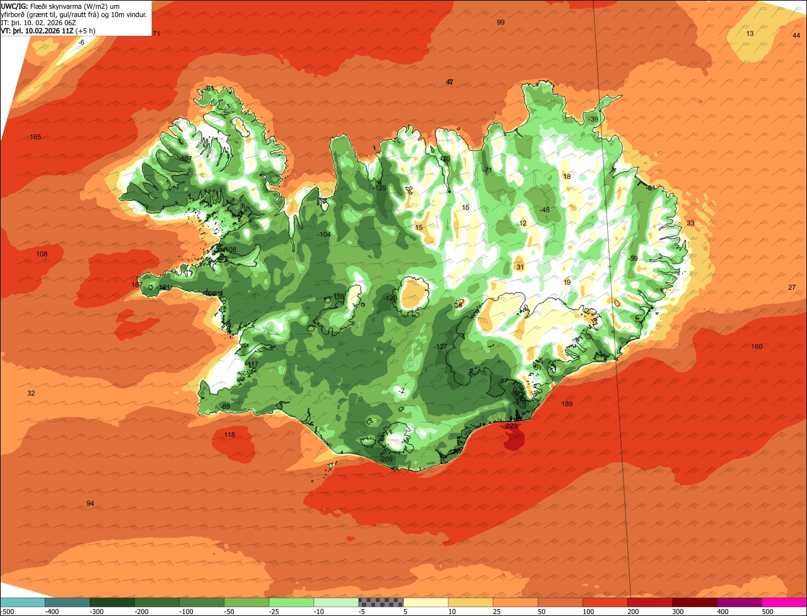Click the flux value 189 off southeast coast
The height and width of the screenshot is (616, 807).
tap(567, 404)
